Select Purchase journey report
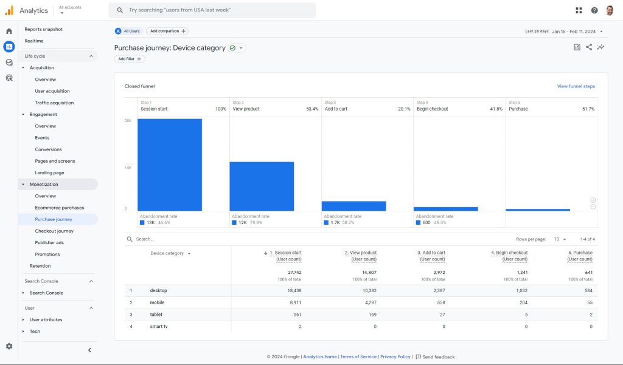This screenshot has height=365, width=623. (54, 219)
